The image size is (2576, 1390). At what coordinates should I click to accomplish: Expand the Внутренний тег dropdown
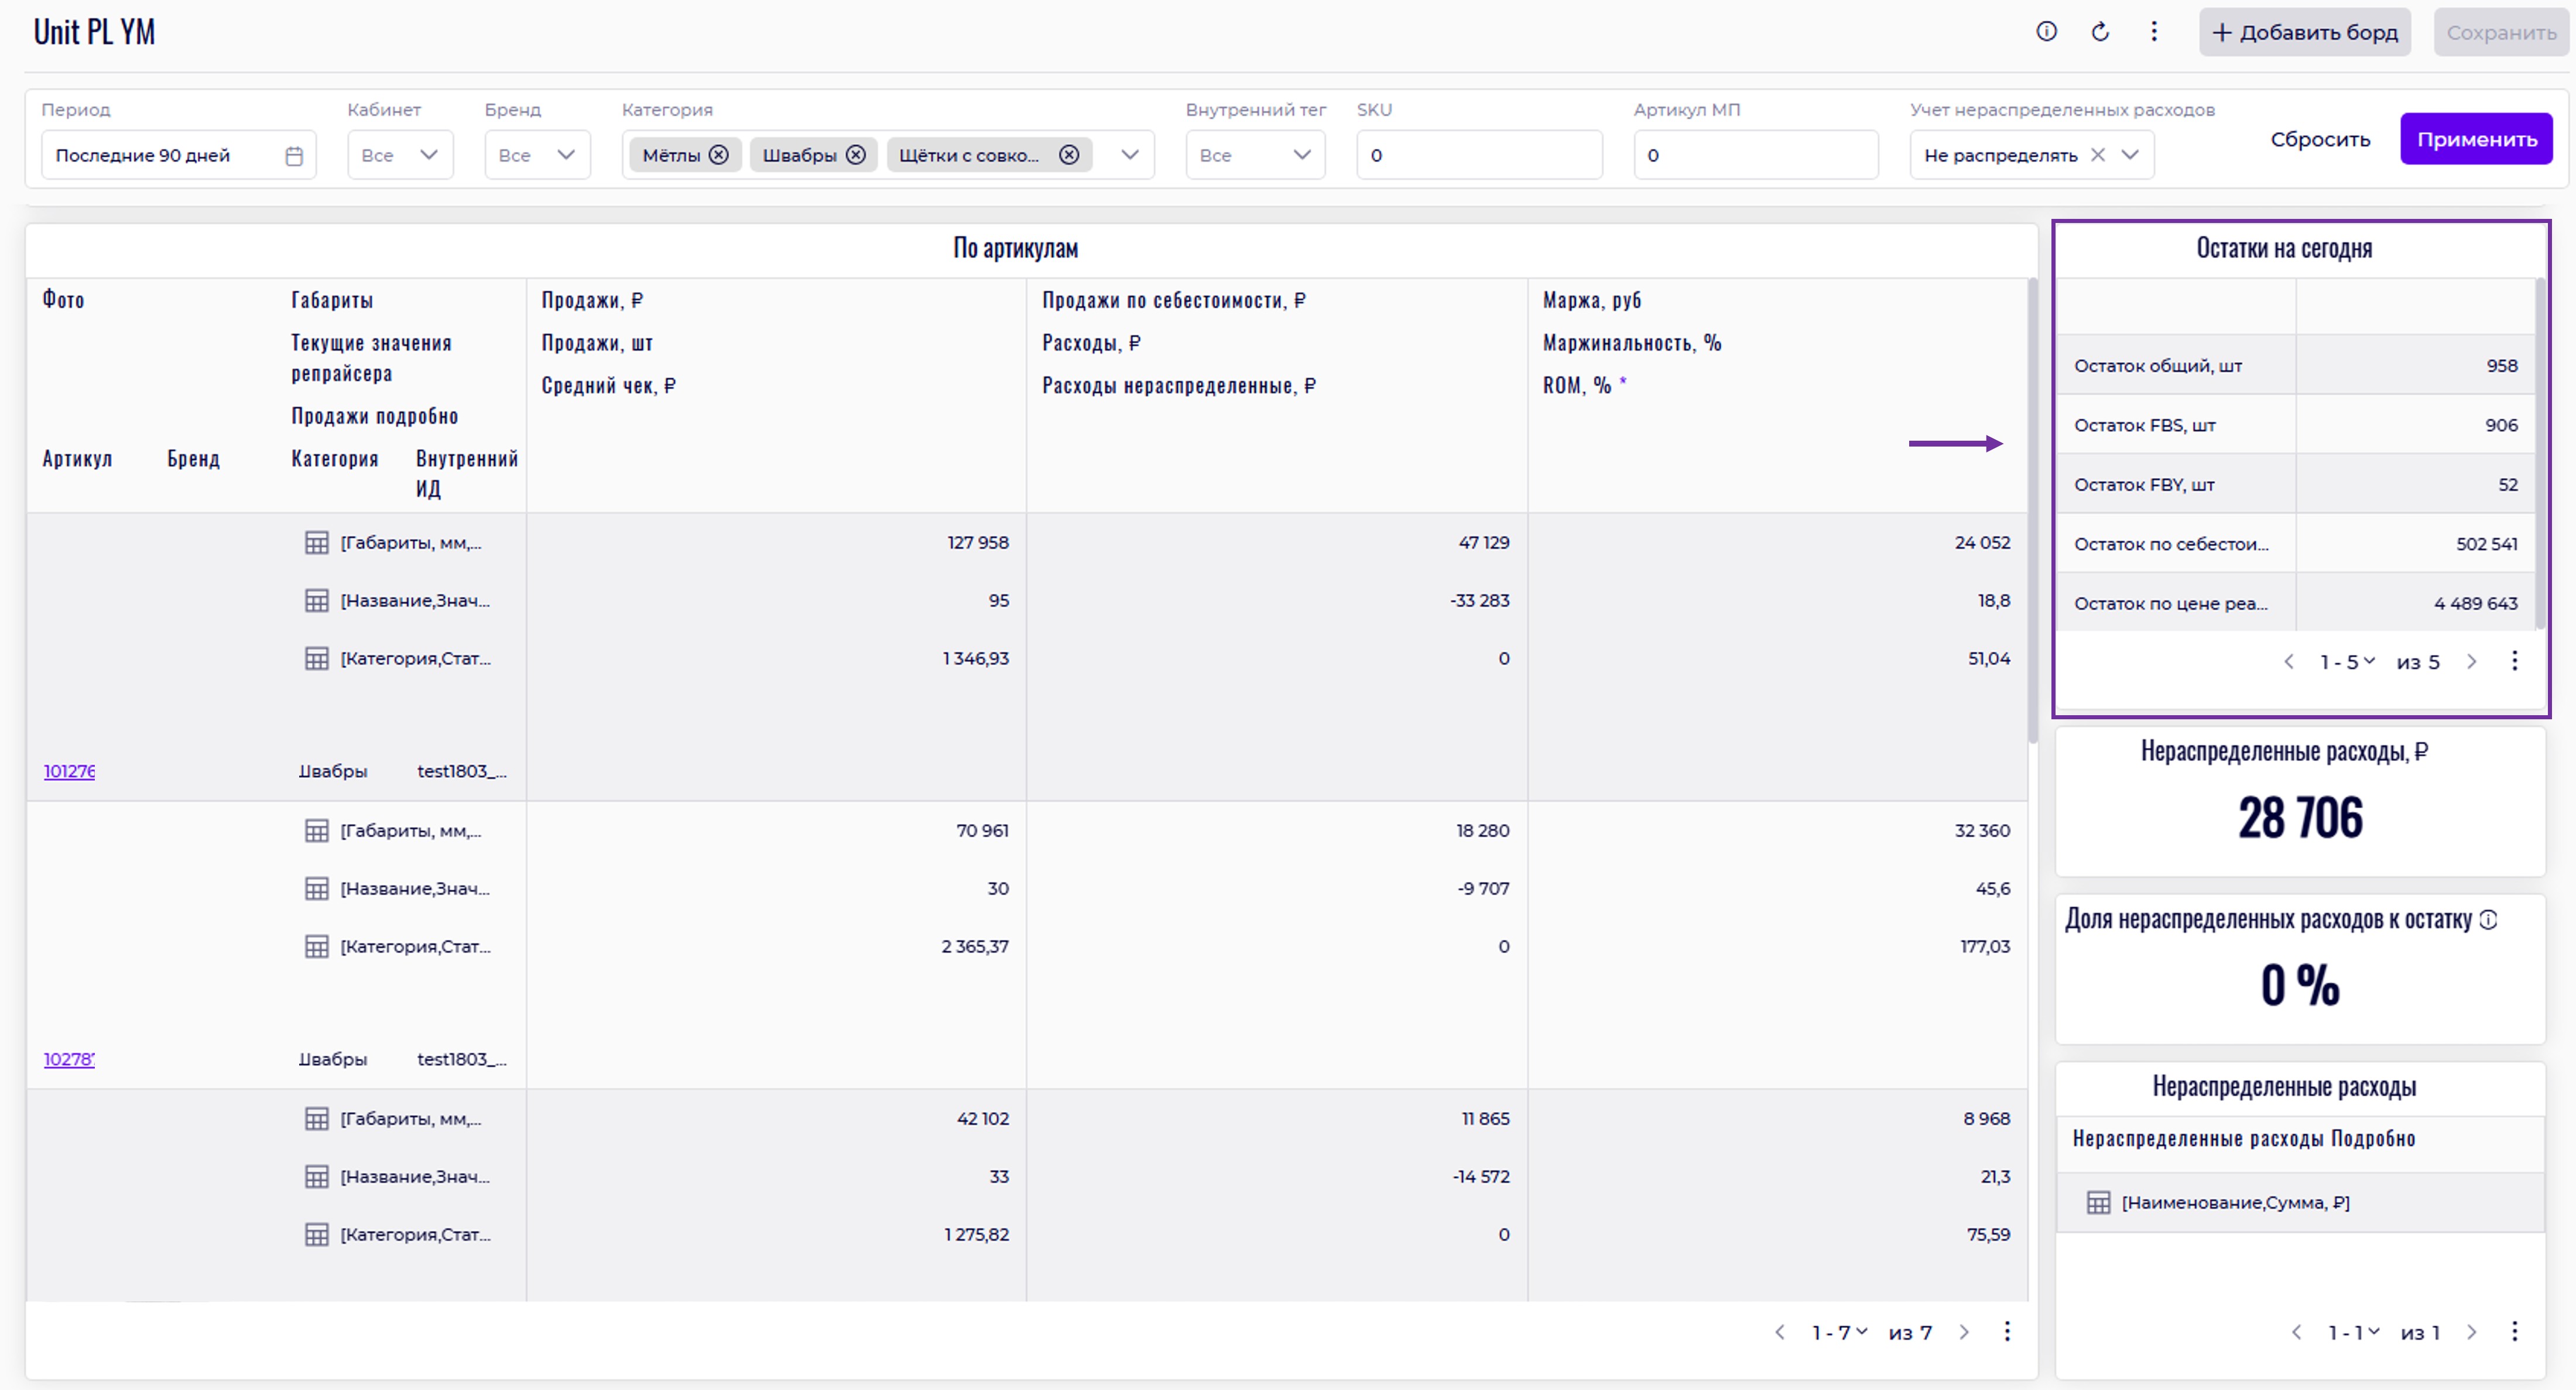[x=1255, y=155]
